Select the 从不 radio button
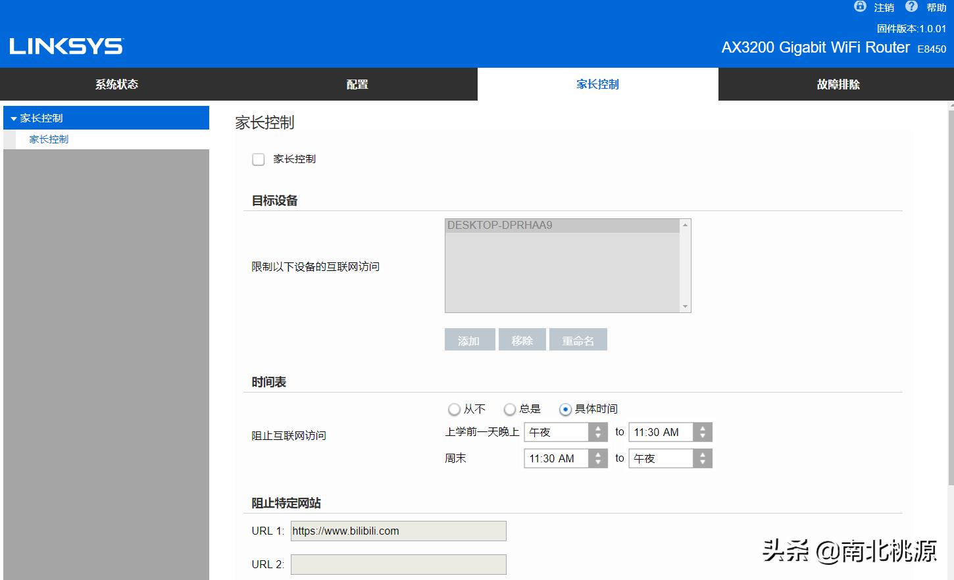This screenshot has height=580, width=954. [x=454, y=409]
